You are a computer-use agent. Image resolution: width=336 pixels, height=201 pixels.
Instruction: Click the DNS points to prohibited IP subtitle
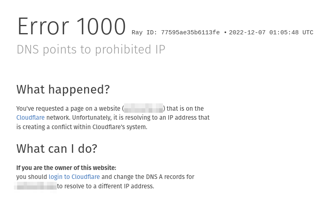point(91,49)
